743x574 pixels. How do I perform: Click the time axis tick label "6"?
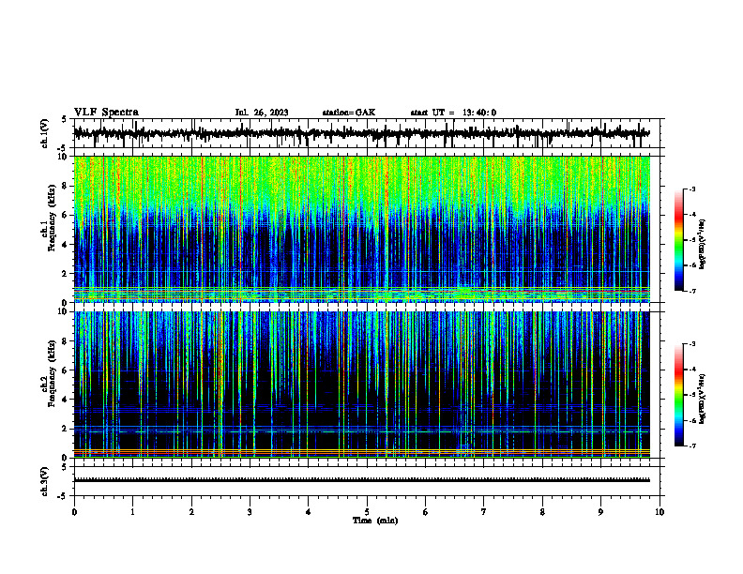[x=425, y=512]
